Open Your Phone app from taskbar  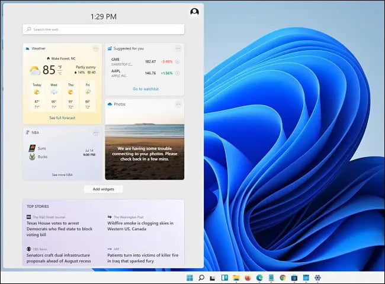coord(271,278)
